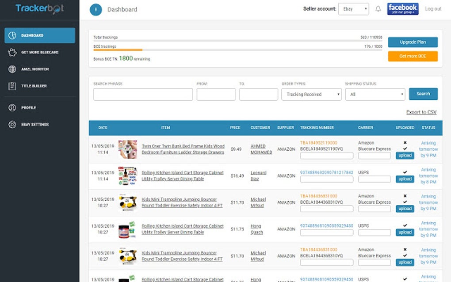The width and height of the screenshot is (451, 282).
Task: Click upload button in Leonard Diaz row
Action: (405, 179)
